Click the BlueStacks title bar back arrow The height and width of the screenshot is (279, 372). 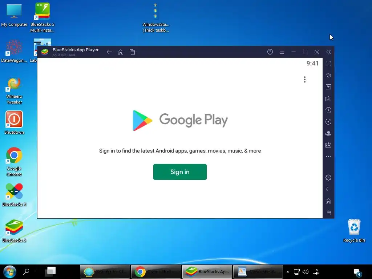click(x=109, y=52)
